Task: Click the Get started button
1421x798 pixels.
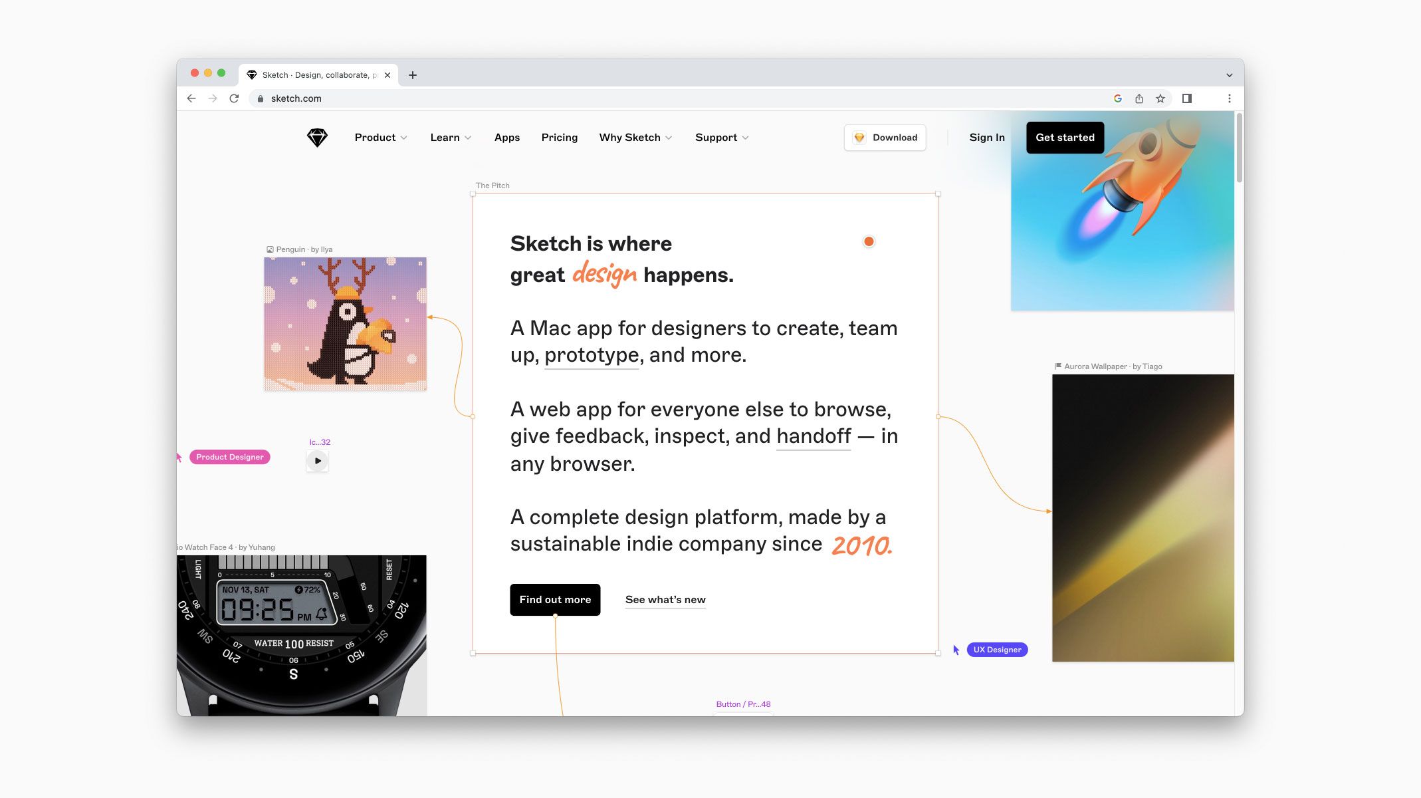Action: coord(1065,137)
